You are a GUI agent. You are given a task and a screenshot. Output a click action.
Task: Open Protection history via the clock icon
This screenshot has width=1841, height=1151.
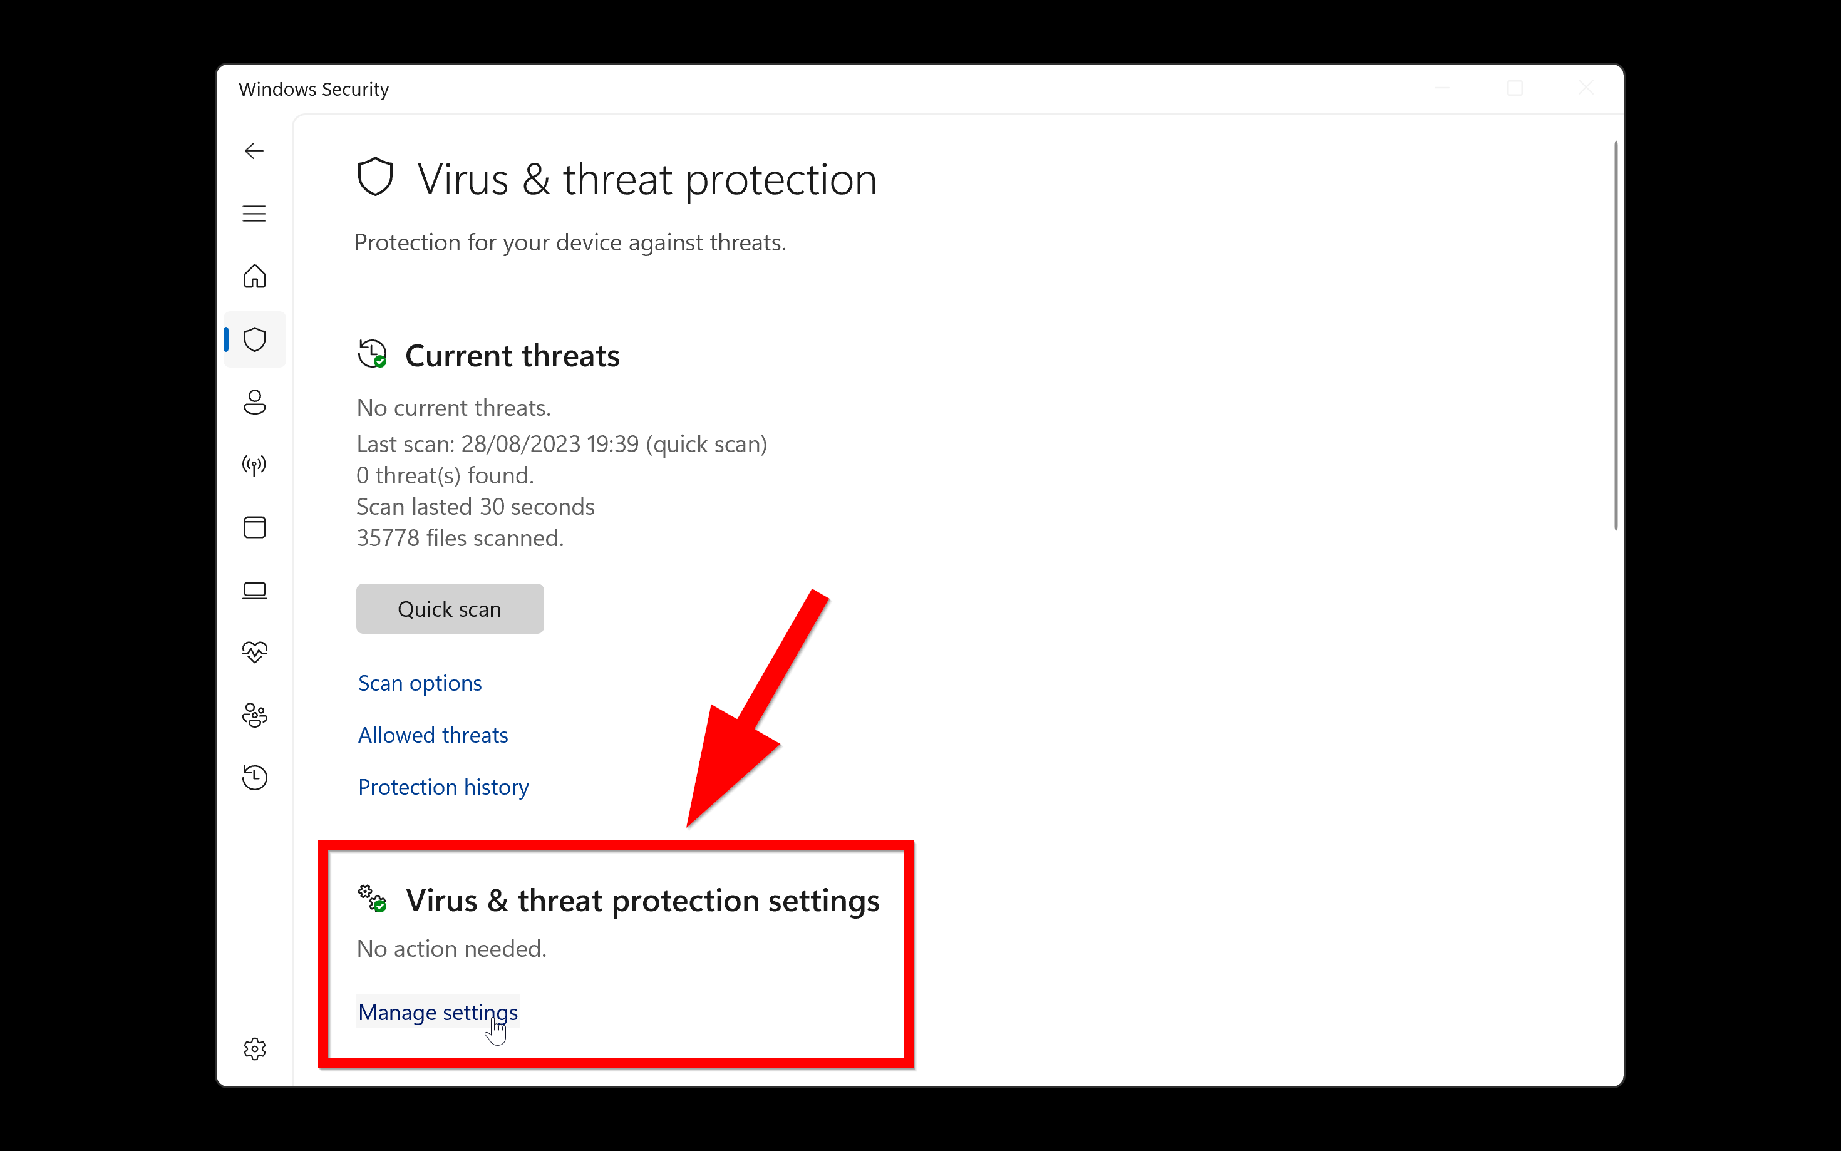pos(254,777)
